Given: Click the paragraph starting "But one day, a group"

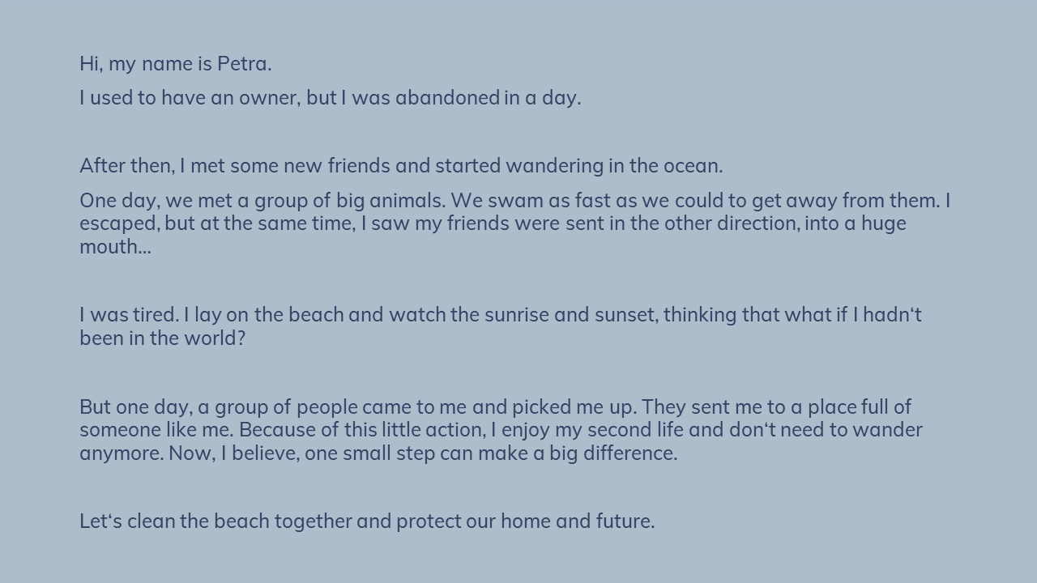Looking at the screenshot, I should pos(501,430).
